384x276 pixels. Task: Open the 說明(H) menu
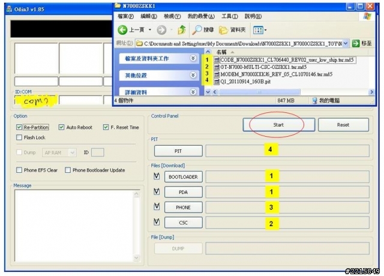point(253,16)
